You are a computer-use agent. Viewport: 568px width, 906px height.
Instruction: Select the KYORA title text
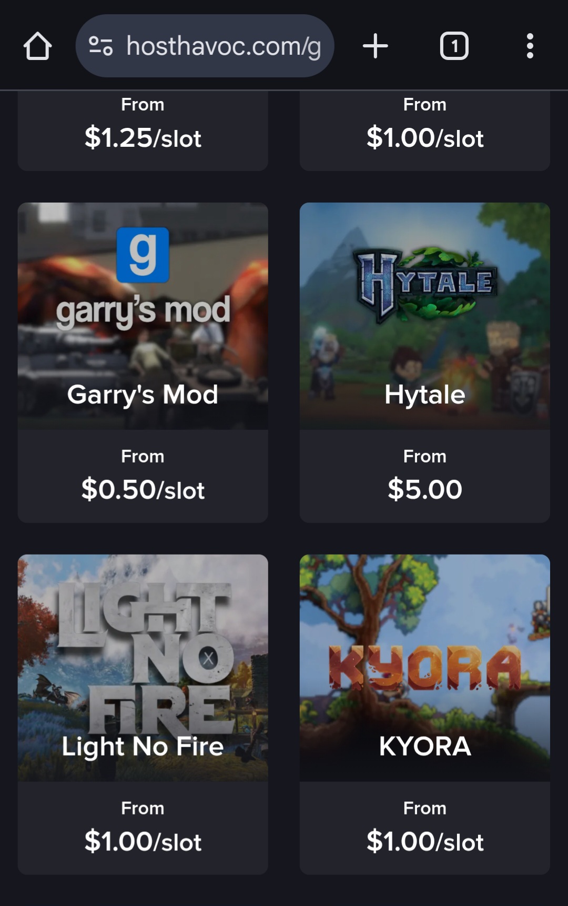(425, 746)
